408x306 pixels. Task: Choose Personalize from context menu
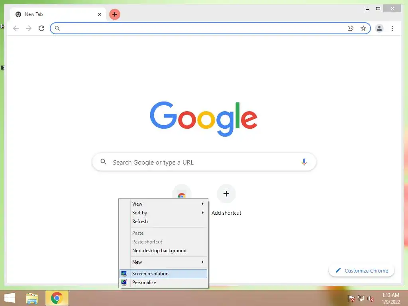pyautogui.click(x=163, y=282)
